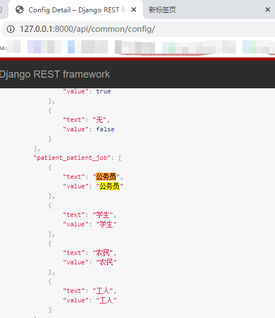The width and height of the screenshot is (275, 318).
Task: Click the first blurred bookmark item
Action: [12, 47]
